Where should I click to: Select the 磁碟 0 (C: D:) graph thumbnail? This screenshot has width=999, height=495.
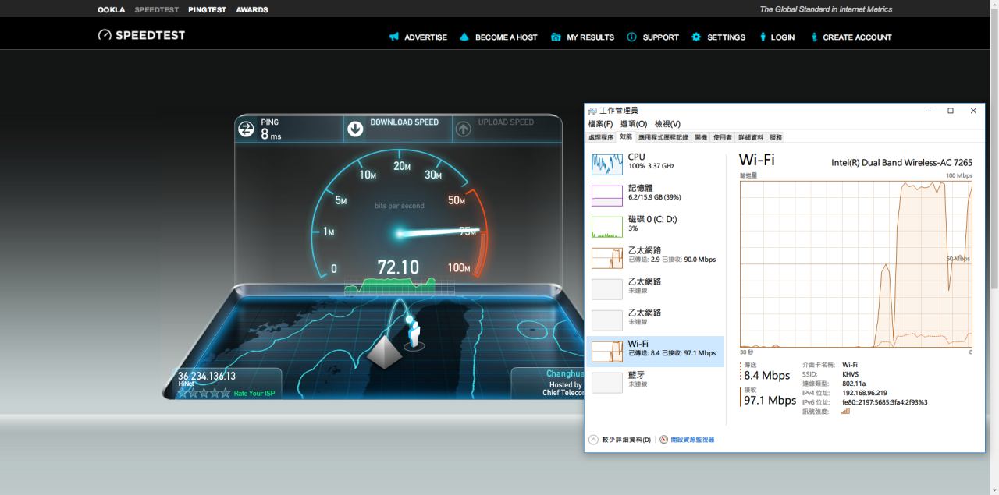pyautogui.click(x=607, y=226)
